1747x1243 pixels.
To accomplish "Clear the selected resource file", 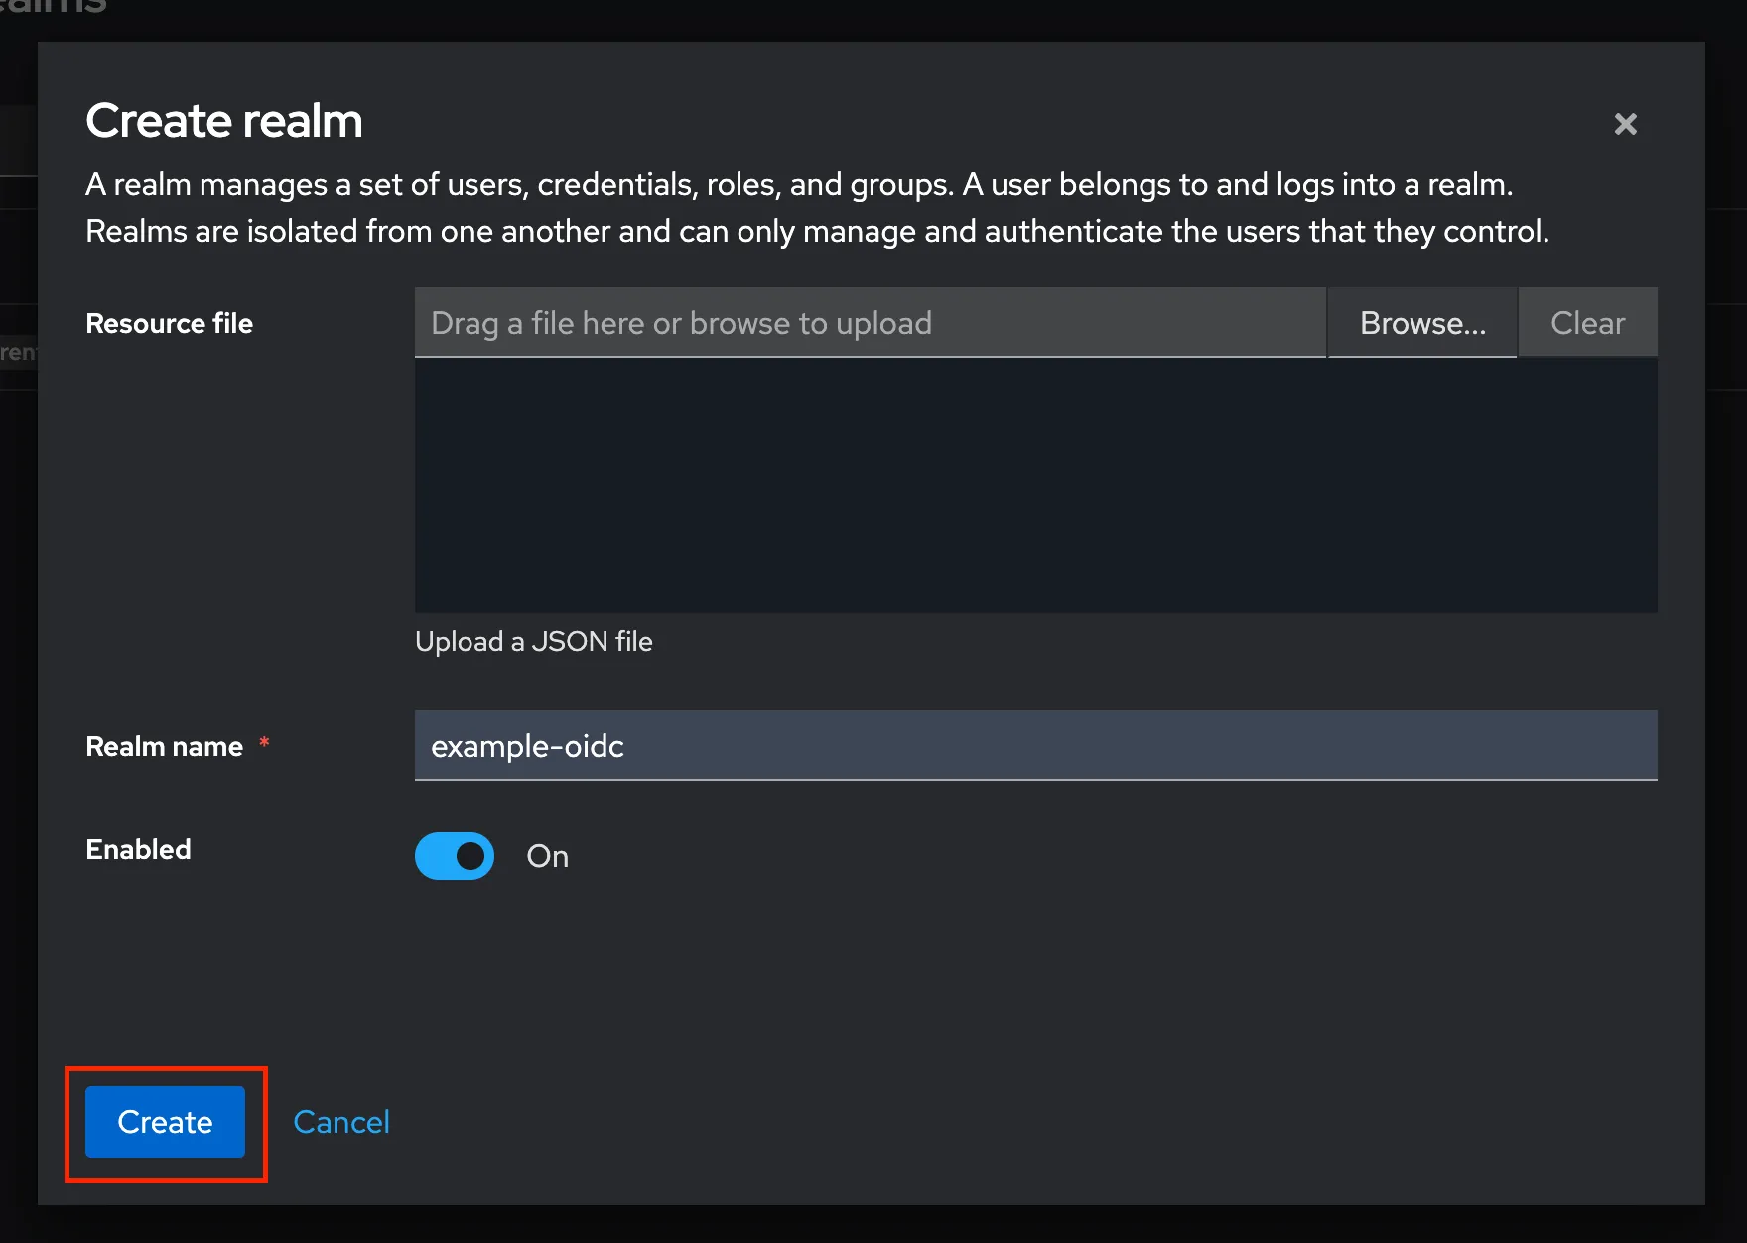I will [x=1587, y=322].
